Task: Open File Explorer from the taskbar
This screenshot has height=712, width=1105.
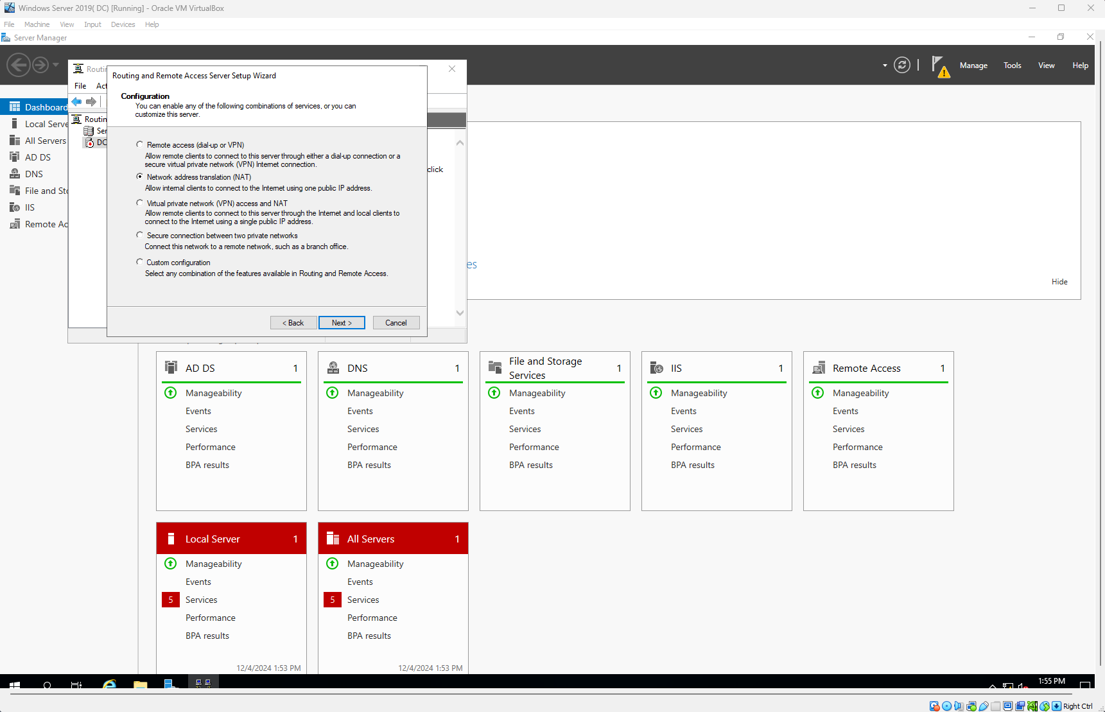Action: click(x=141, y=685)
